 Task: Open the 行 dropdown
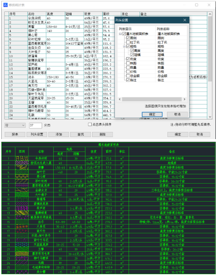click(x=15, y=125)
